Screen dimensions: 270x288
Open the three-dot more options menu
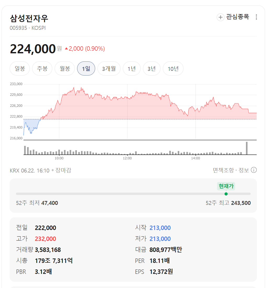tap(256, 17)
